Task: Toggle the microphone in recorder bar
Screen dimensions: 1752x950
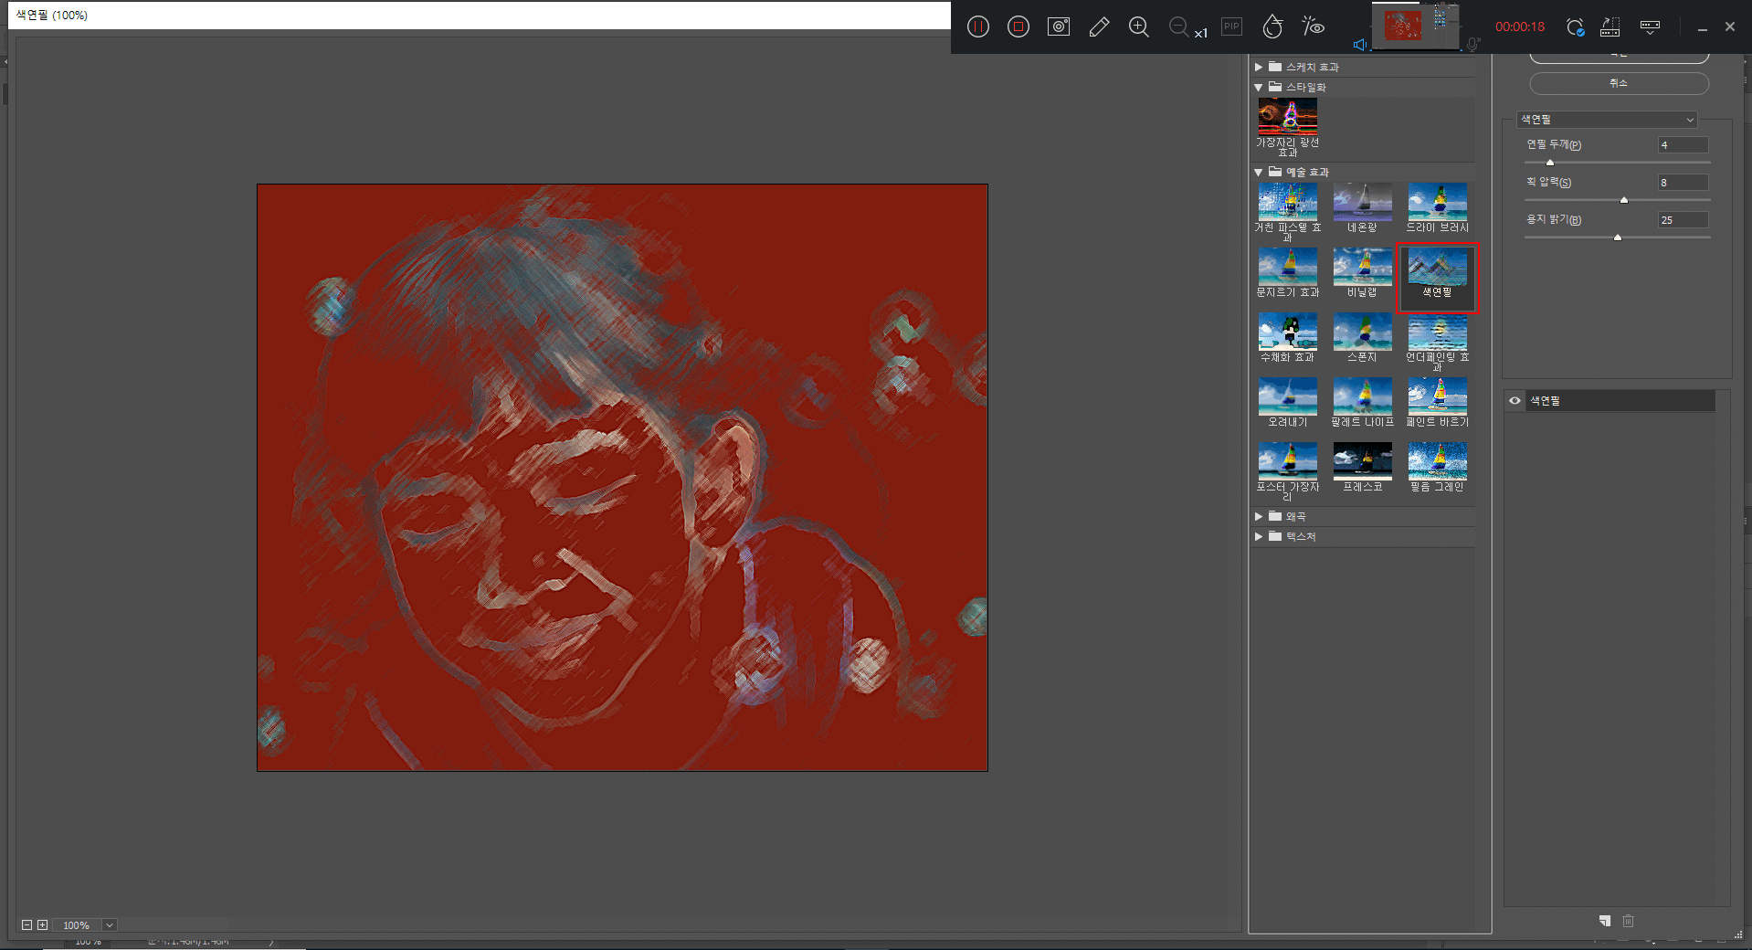Action: [1472, 44]
